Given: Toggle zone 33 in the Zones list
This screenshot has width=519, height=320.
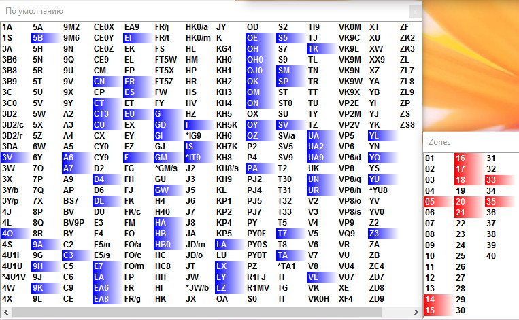Looking at the screenshot, I should 490,180.
